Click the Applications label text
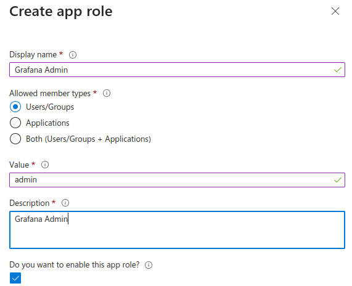 [x=47, y=123]
